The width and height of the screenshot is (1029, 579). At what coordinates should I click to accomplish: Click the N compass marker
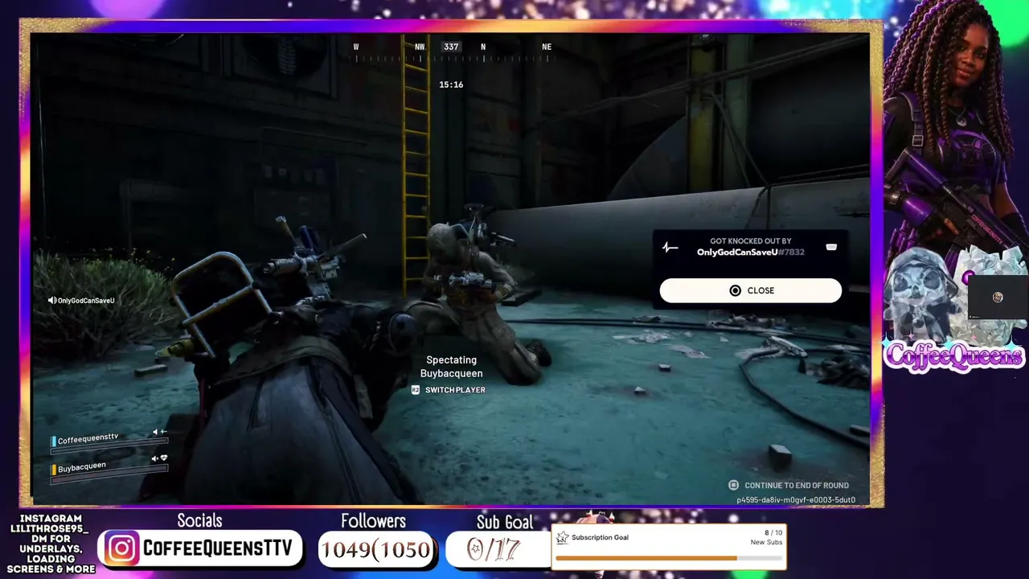(483, 47)
